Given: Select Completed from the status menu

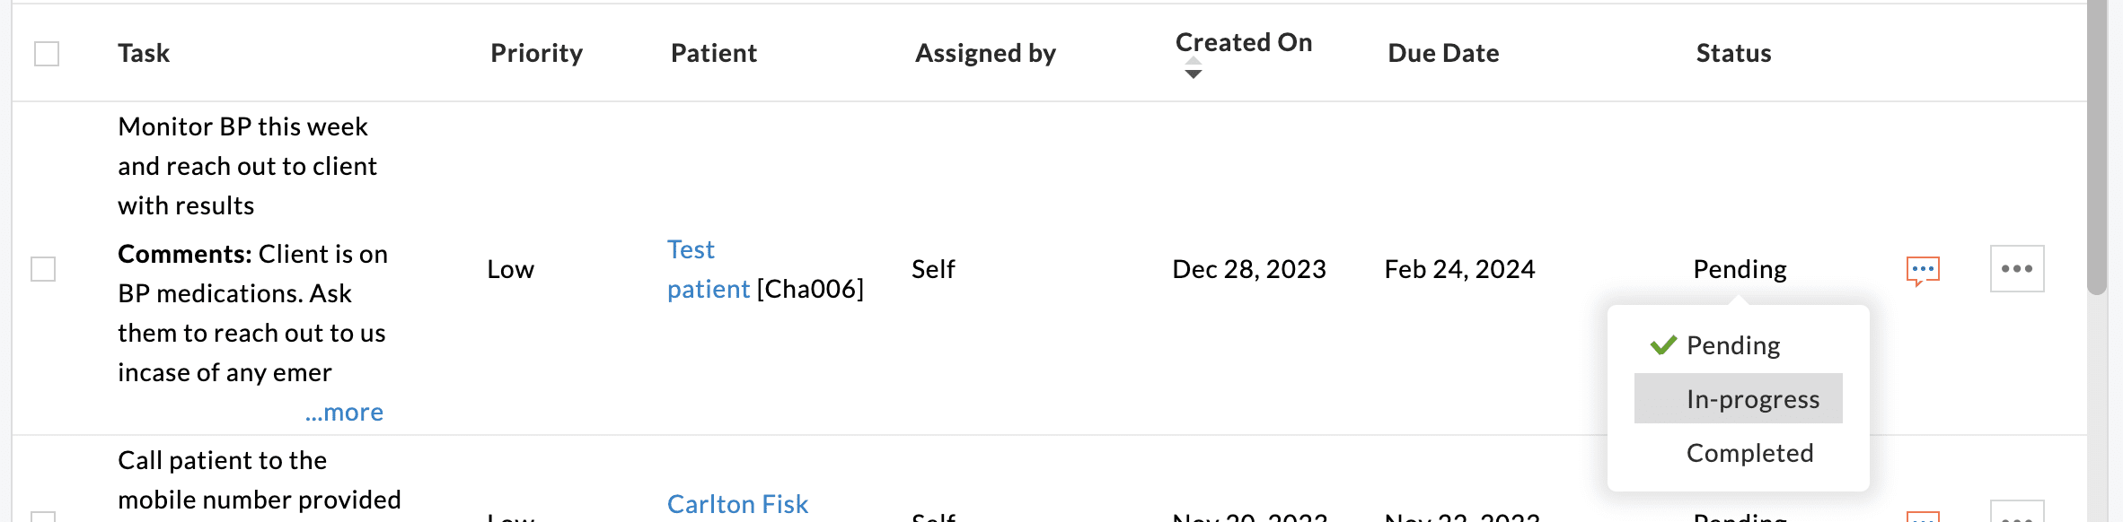Looking at the screenshot, I should pos(1749,453).
